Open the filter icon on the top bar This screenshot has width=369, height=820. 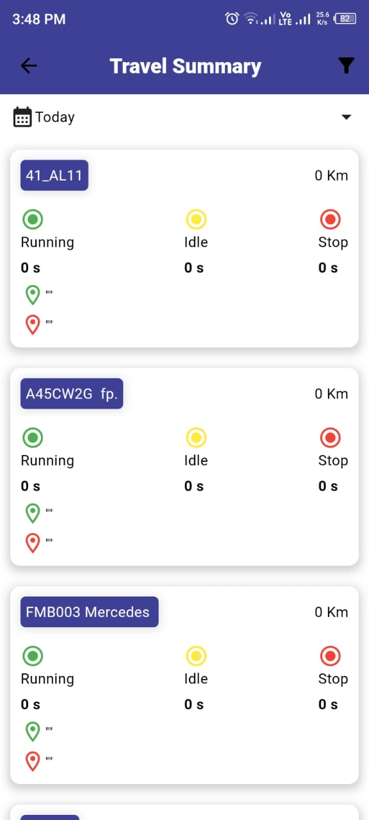point(346,65)
